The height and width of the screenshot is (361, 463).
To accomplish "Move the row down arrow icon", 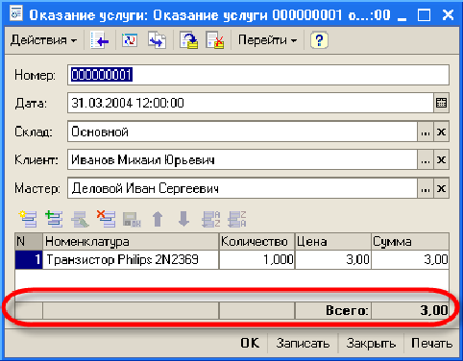I will [183, 219].
